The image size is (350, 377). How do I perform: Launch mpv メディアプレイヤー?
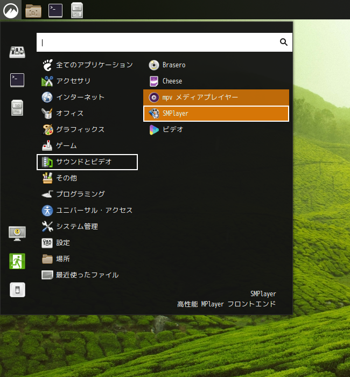tap(216, 97)
